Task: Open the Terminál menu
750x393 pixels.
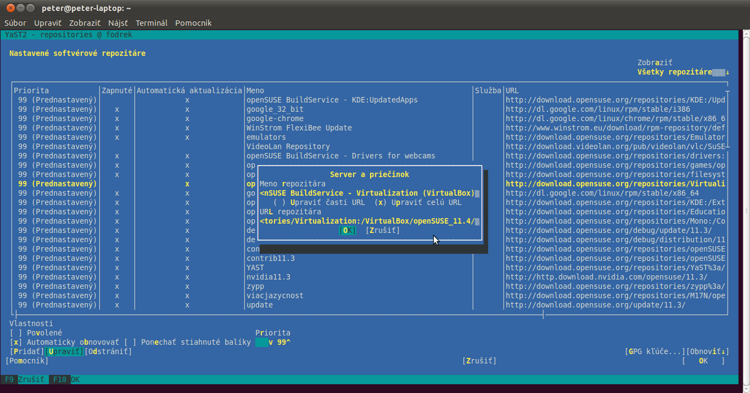Action: click(152, 23)
